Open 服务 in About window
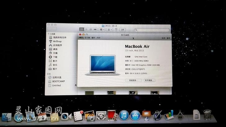 [x=168, y=38]
